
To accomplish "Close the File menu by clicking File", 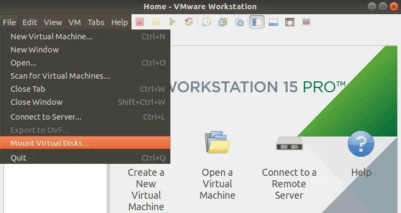I will click(x=9, y=22).
